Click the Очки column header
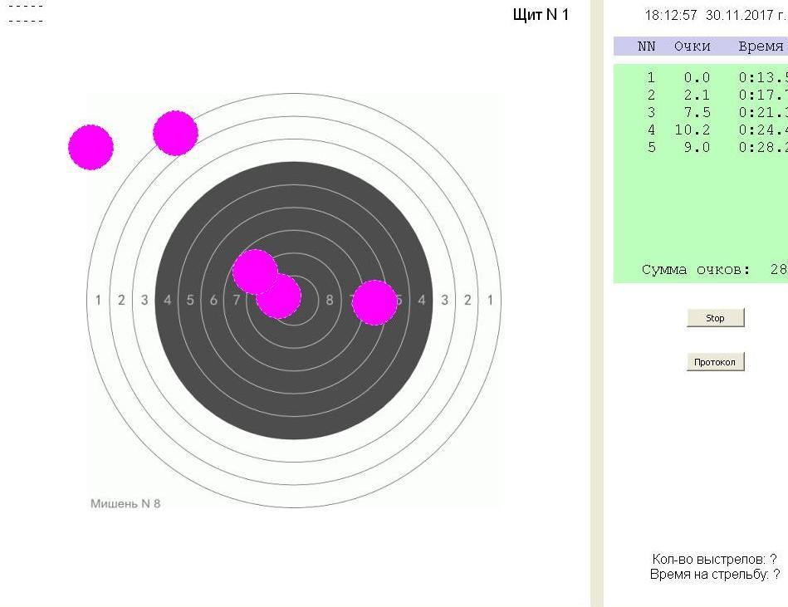Viewport: 788px width, 607px height. (x=692, y=47)
